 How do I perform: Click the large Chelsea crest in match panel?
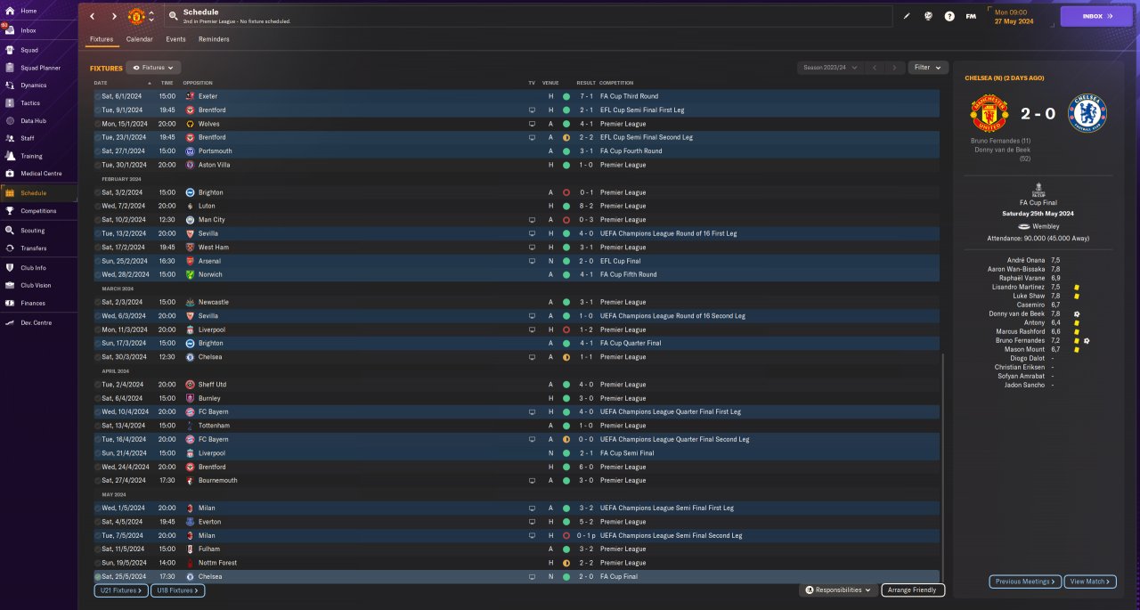click(x=1087, y=113)
